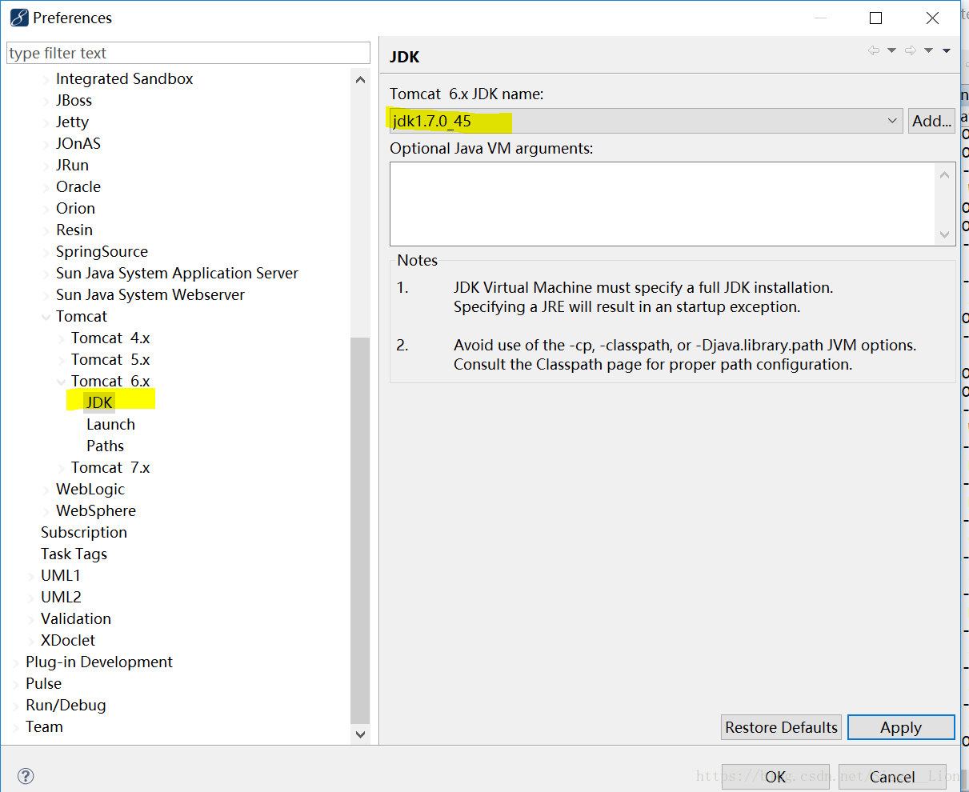Maximize the Preferences window
969x792 pixels.
click(x=876, y=18)
